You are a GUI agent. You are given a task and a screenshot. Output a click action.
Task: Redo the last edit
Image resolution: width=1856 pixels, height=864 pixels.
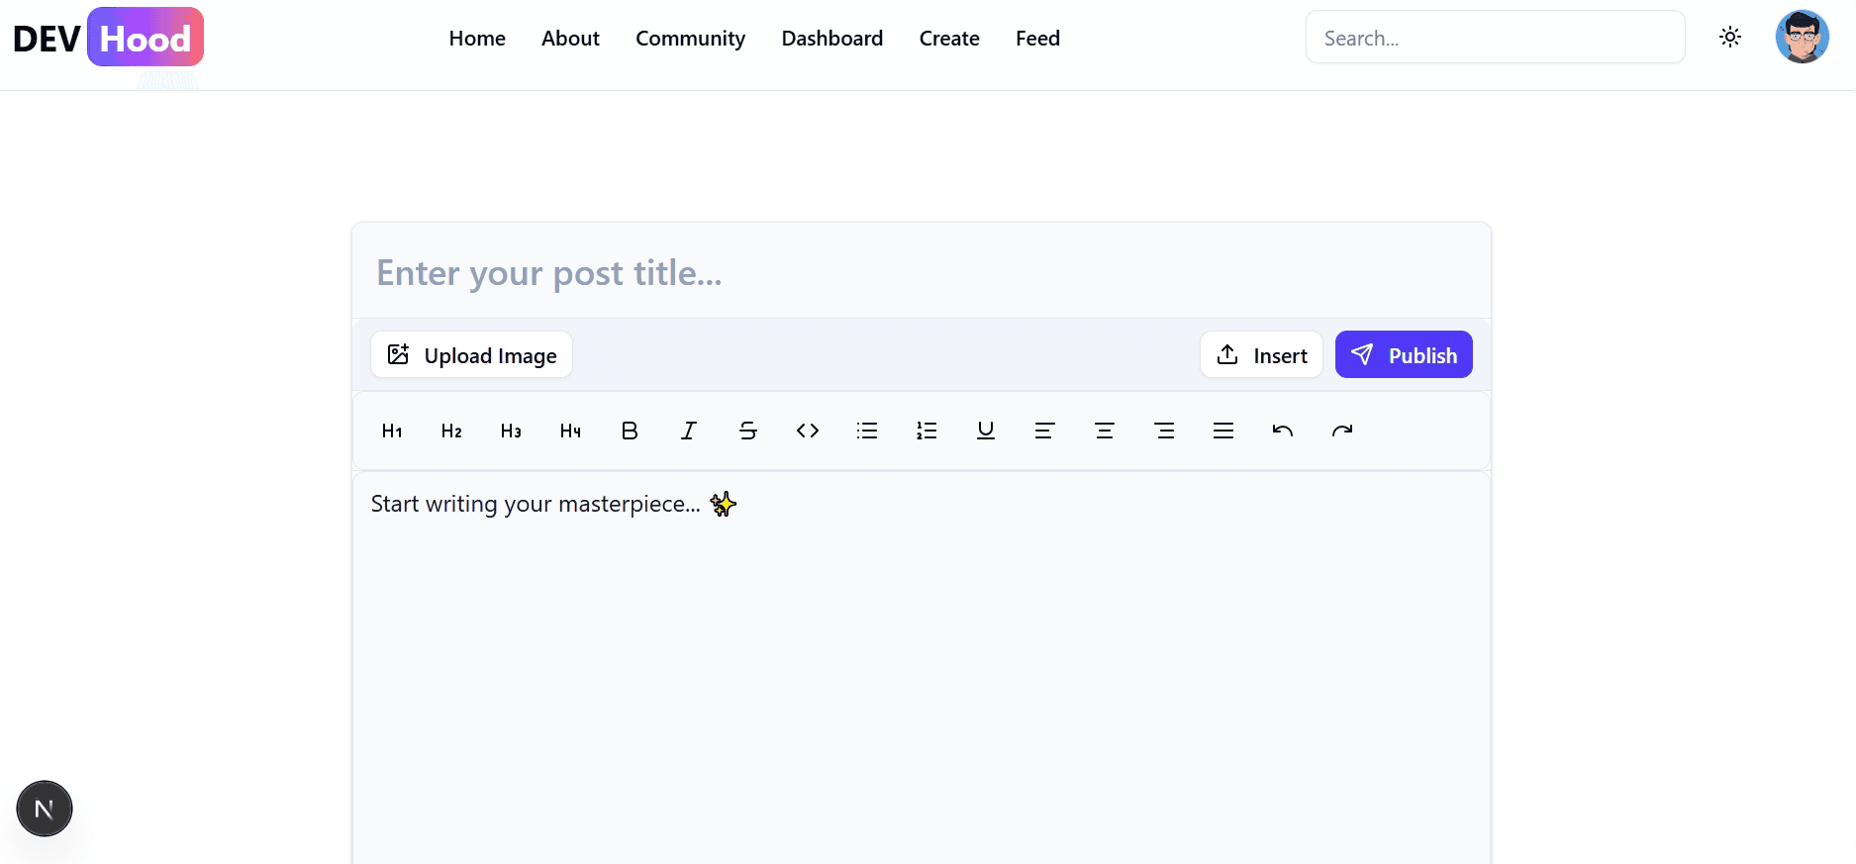tap(1342, 431)
